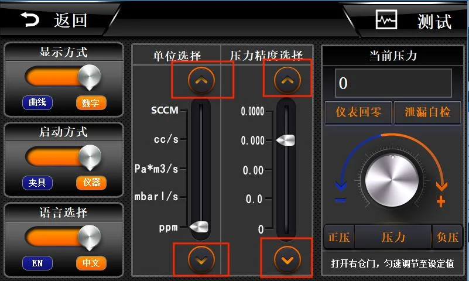The height and width of the screenshot is (281, 469).
Task: Select the 夹具 fixture start option
Action: [37, 183]
